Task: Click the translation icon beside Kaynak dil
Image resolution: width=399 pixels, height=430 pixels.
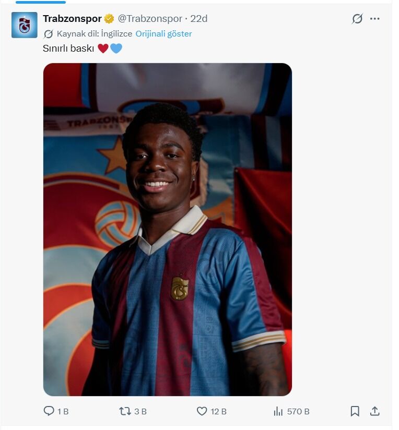Action: pos(48,34)
